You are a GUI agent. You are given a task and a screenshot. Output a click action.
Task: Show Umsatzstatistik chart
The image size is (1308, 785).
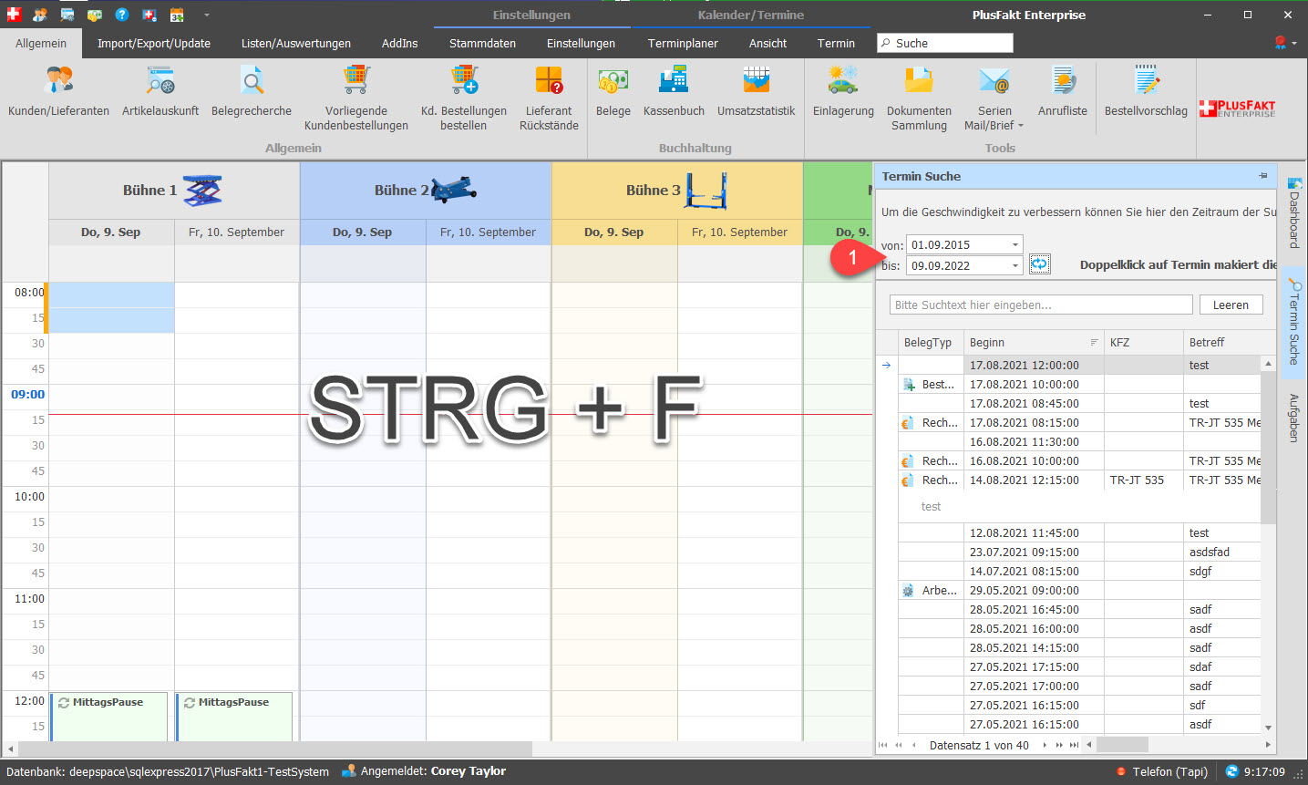[757, 92]
